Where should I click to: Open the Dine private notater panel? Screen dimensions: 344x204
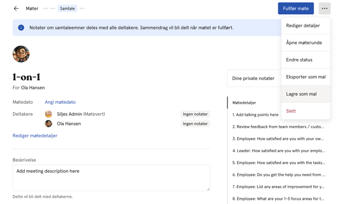254,78
